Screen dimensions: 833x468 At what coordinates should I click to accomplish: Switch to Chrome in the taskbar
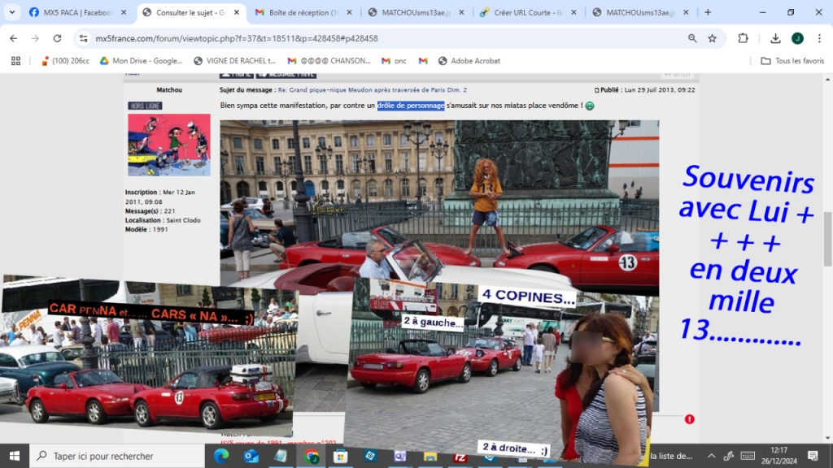(312, 456)
